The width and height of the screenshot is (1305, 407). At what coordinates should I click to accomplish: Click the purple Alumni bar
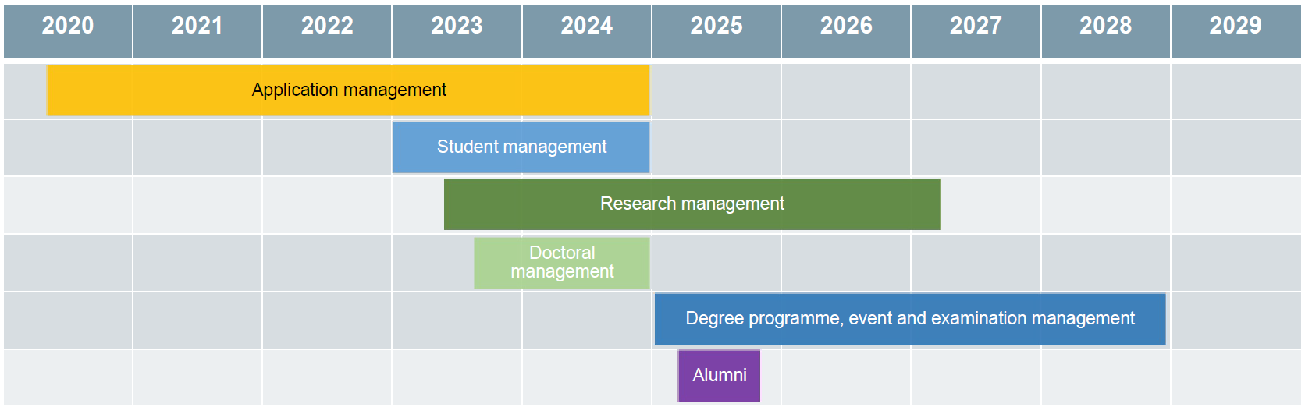[719, 376]
